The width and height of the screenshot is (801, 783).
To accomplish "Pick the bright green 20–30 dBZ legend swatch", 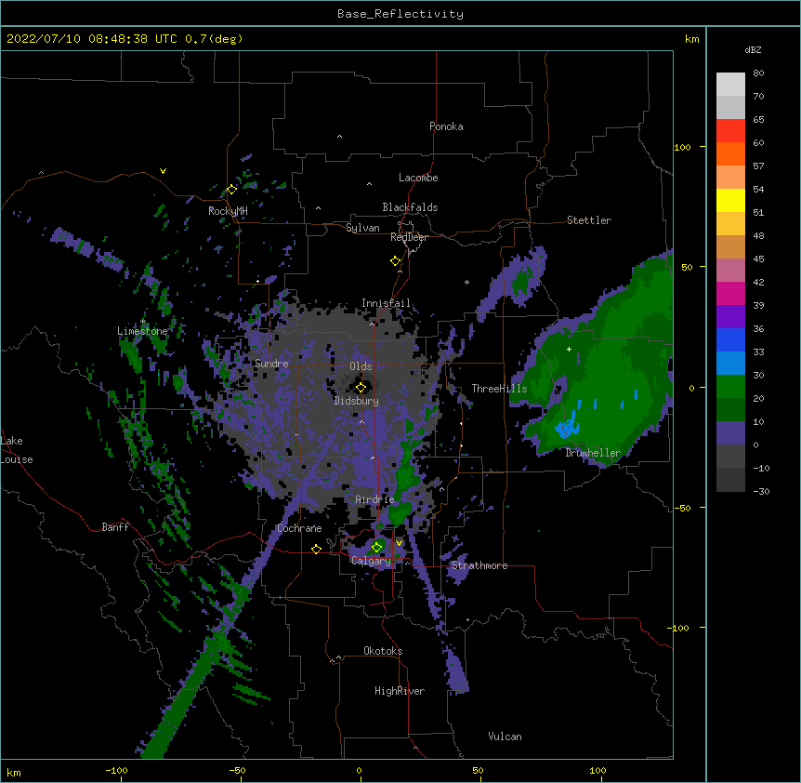I will pos(730,387).
